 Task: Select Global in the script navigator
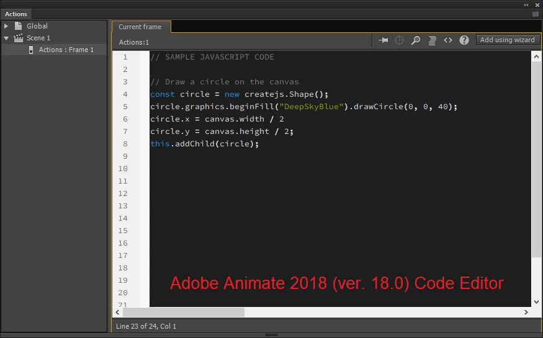click(37, 26)
